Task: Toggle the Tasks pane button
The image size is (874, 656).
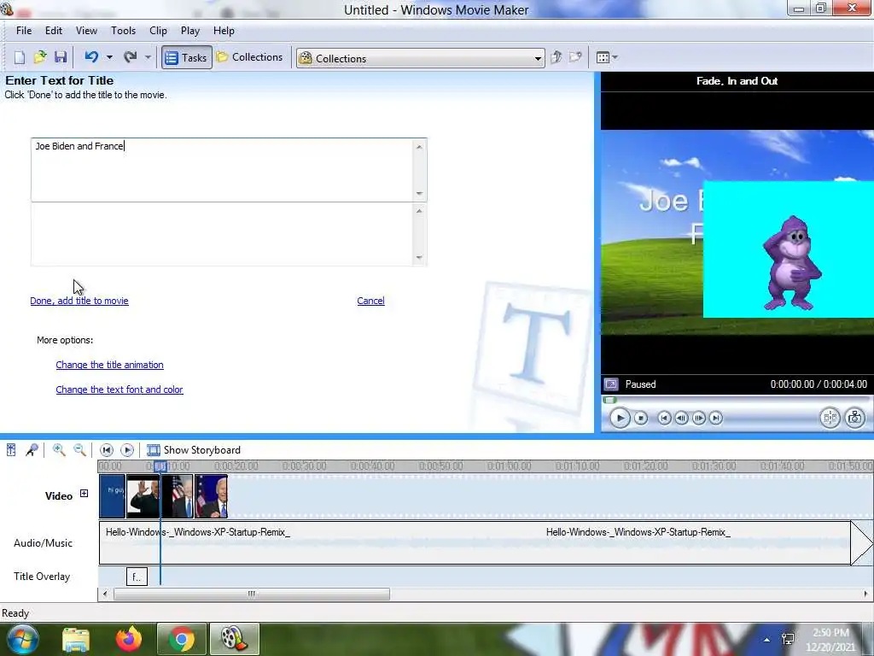Action: coord(187,57)
